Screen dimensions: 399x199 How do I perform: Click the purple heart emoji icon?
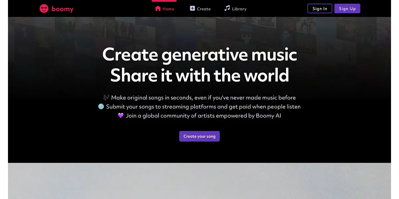(x=121, y=115)
